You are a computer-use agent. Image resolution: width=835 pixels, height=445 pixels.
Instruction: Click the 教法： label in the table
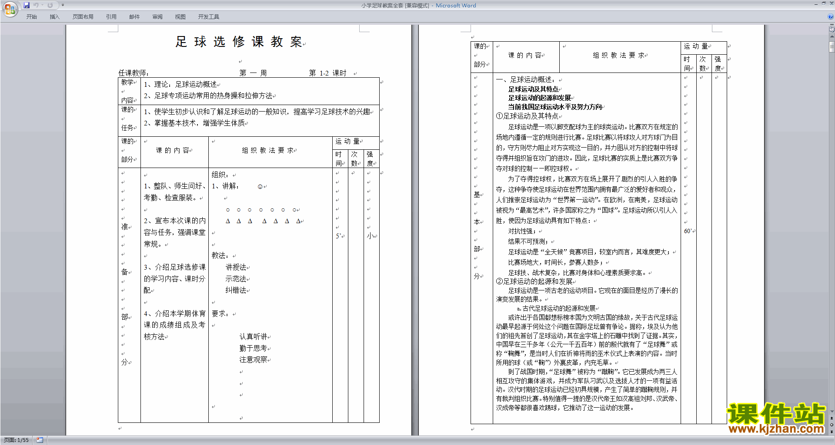[220, 256]
